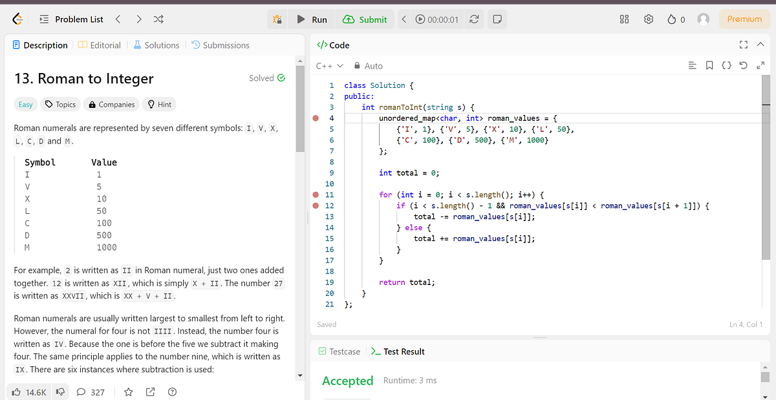Pause the 00:00:01 timer
This screenshot has height=400, width=776.
coord(437,19)
